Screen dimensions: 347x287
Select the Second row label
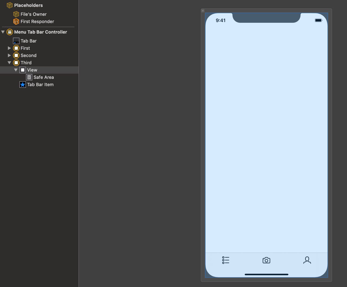pos(28,56)
